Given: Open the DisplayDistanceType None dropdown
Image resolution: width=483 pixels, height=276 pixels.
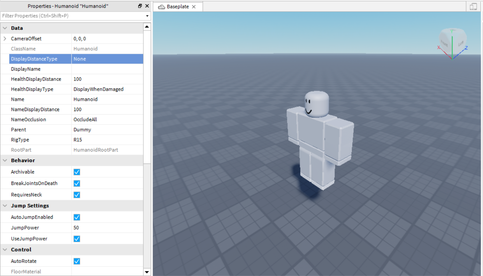Looking at the screenshot, I should (107, 59).
